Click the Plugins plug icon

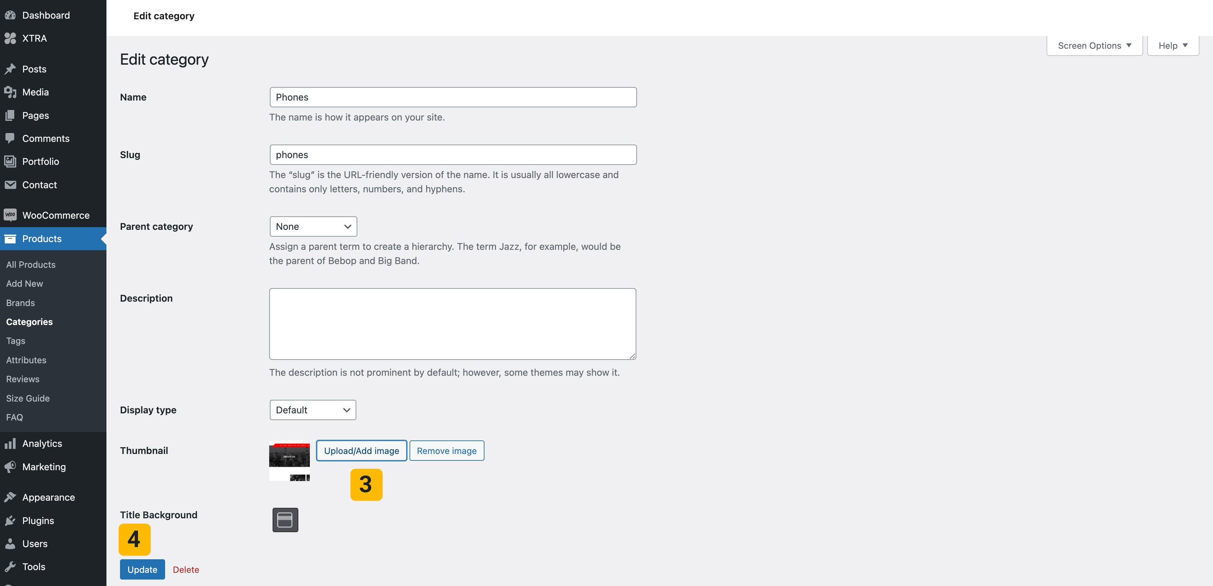[10, 521]
